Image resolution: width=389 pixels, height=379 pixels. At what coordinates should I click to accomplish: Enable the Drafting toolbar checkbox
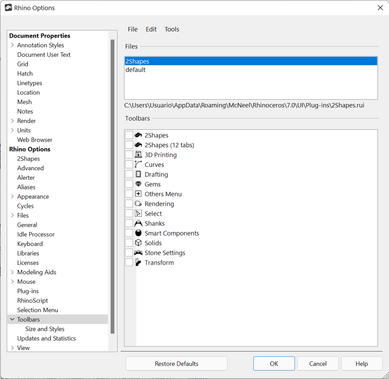pyautogui.click(x=129, y=175)
